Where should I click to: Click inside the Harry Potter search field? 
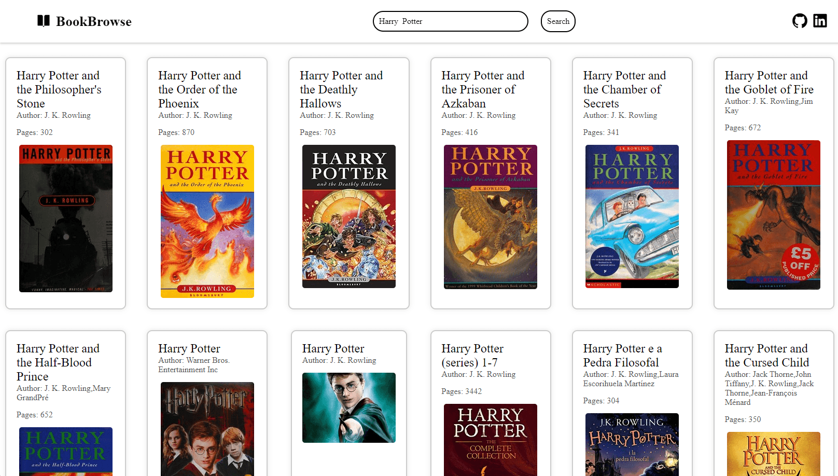(450, 21)
